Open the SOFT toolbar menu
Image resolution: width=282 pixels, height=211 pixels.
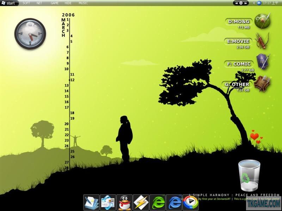pos(26,3)
